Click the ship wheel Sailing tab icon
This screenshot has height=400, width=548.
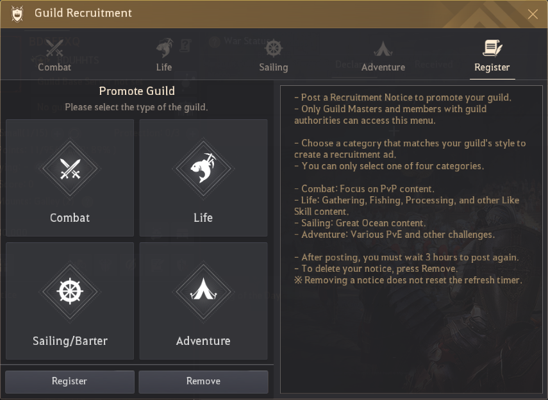coord(274,48)
